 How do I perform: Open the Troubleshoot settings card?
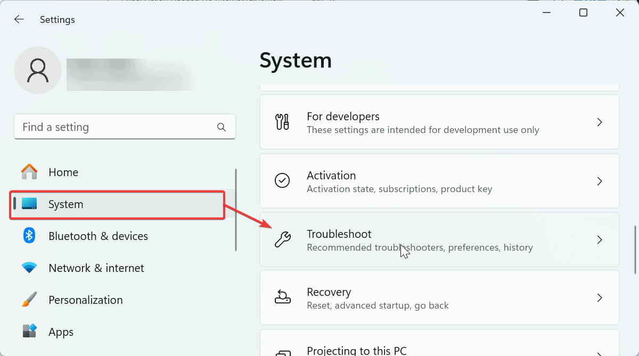(x=439, y=239)
